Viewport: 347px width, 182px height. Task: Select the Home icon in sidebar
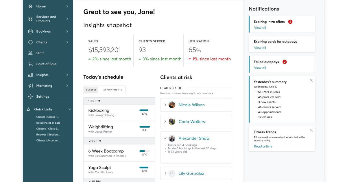click(x=30, y=6)
